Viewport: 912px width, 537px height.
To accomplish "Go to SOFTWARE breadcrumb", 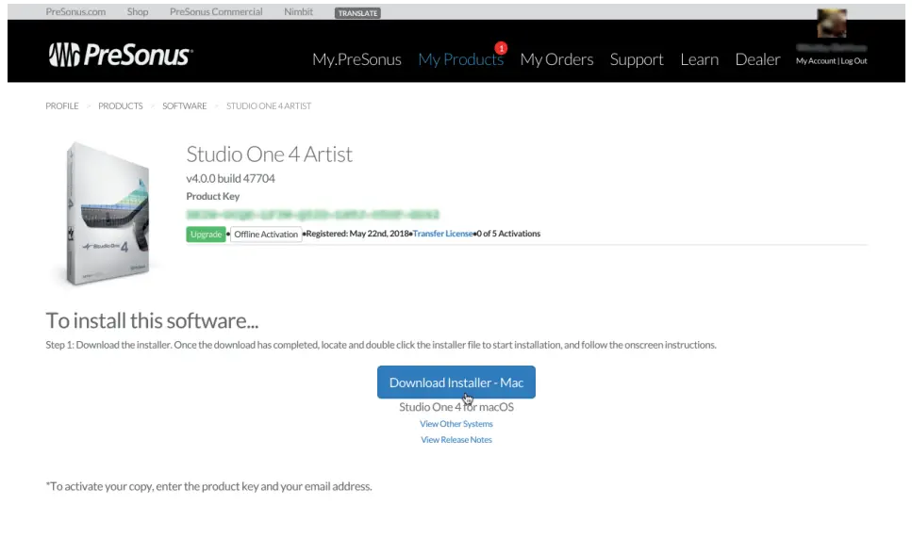I will coord(184,106).
